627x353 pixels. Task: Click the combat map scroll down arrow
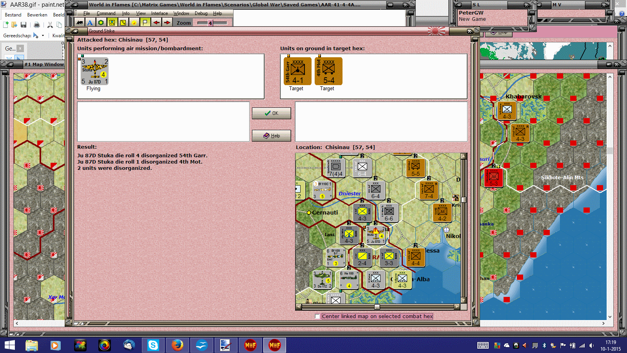464,301
